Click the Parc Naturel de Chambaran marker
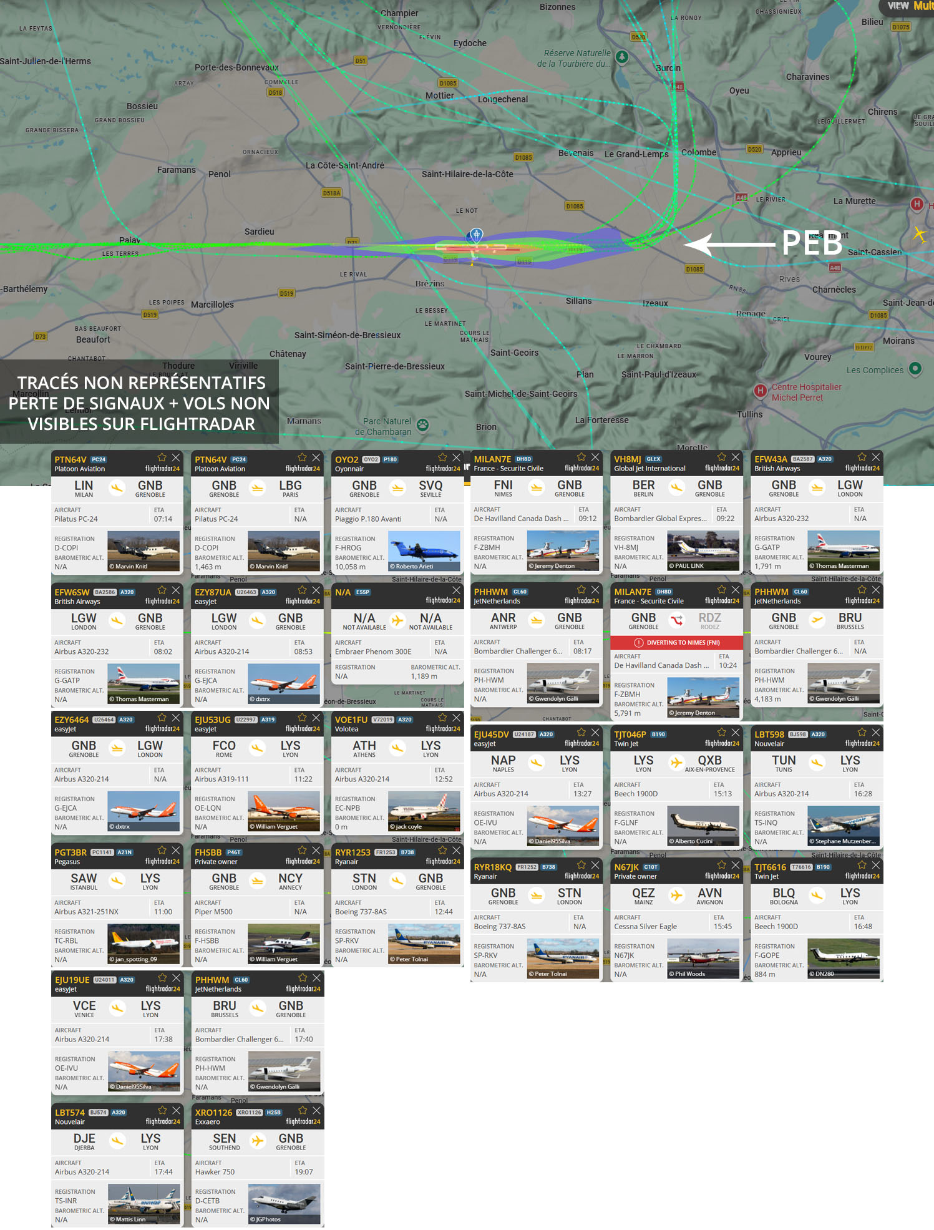 coord(423,425)
